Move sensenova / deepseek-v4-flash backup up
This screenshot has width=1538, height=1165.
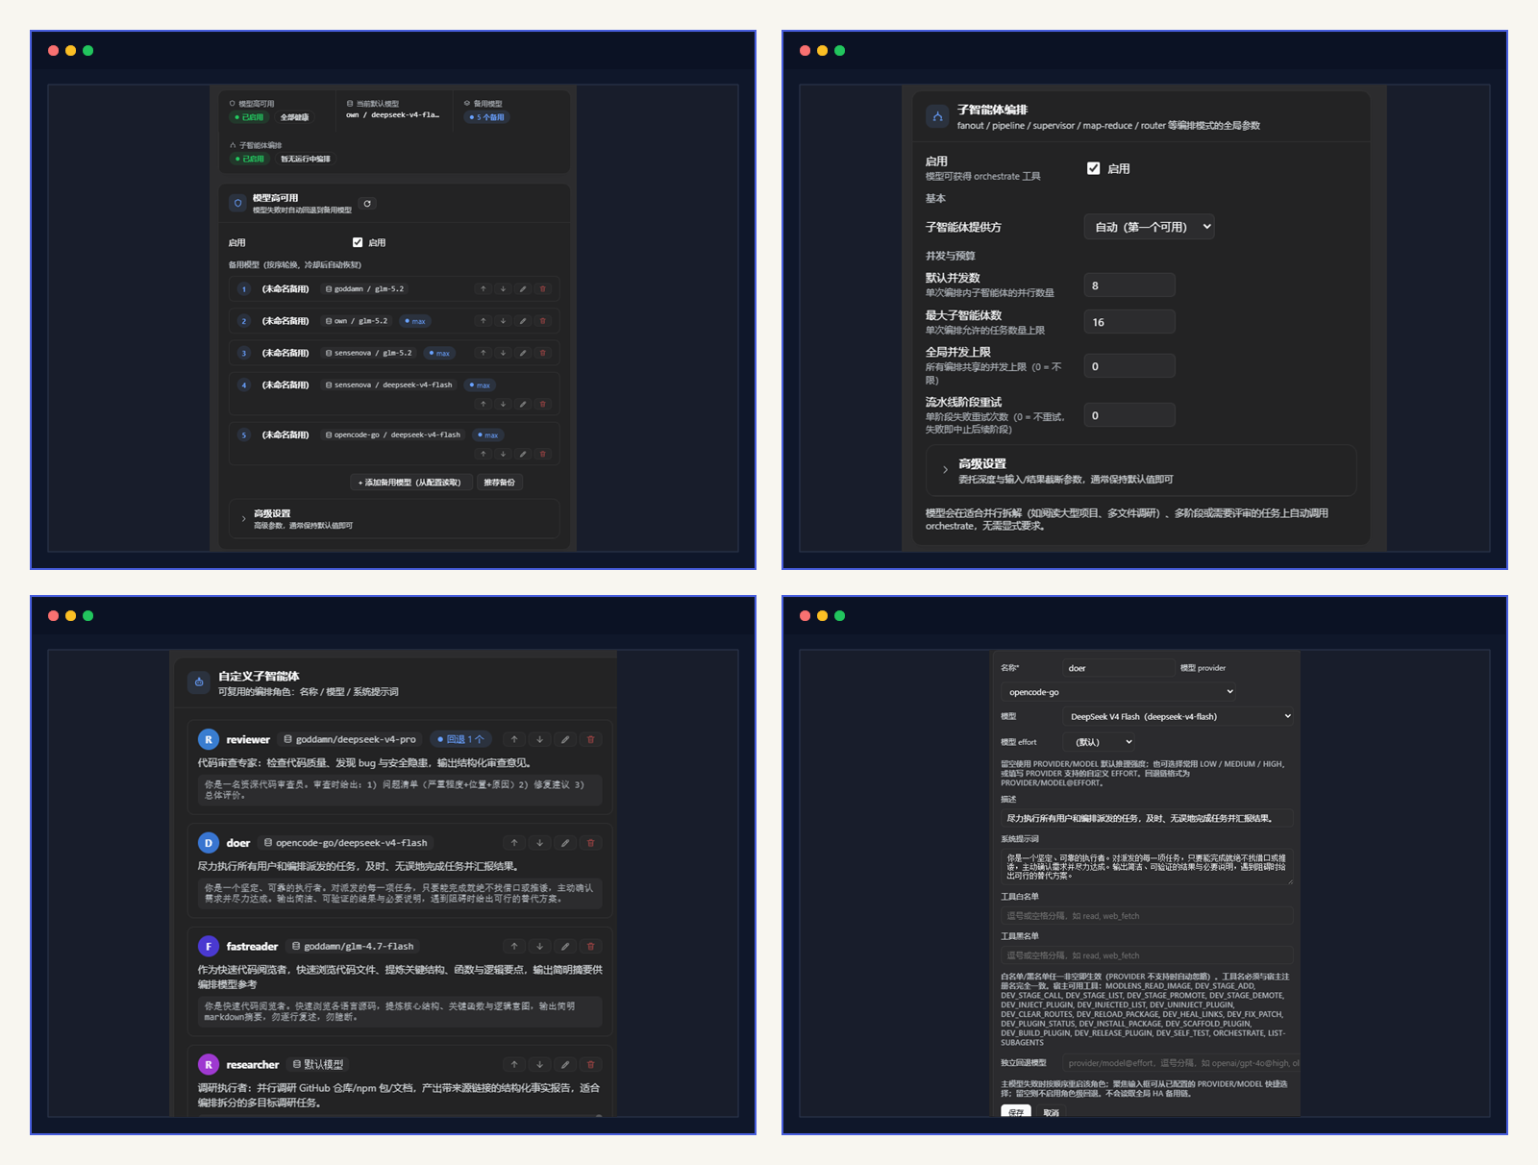[484, 404]
